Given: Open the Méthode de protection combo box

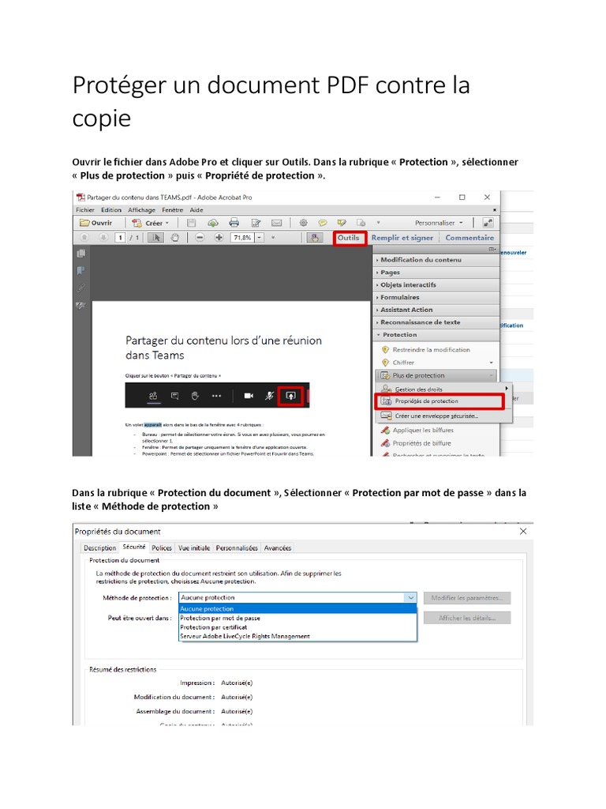Looking at the screenshot, I should pos(297,597).
